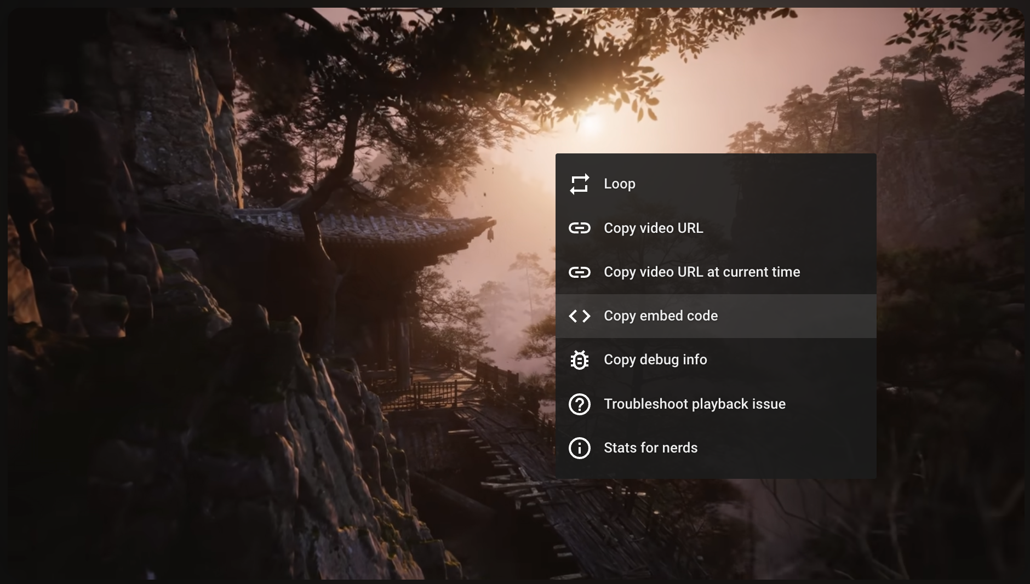The image size is (1030, 584).
Task: Select Copy embed code
Action: 716,316
